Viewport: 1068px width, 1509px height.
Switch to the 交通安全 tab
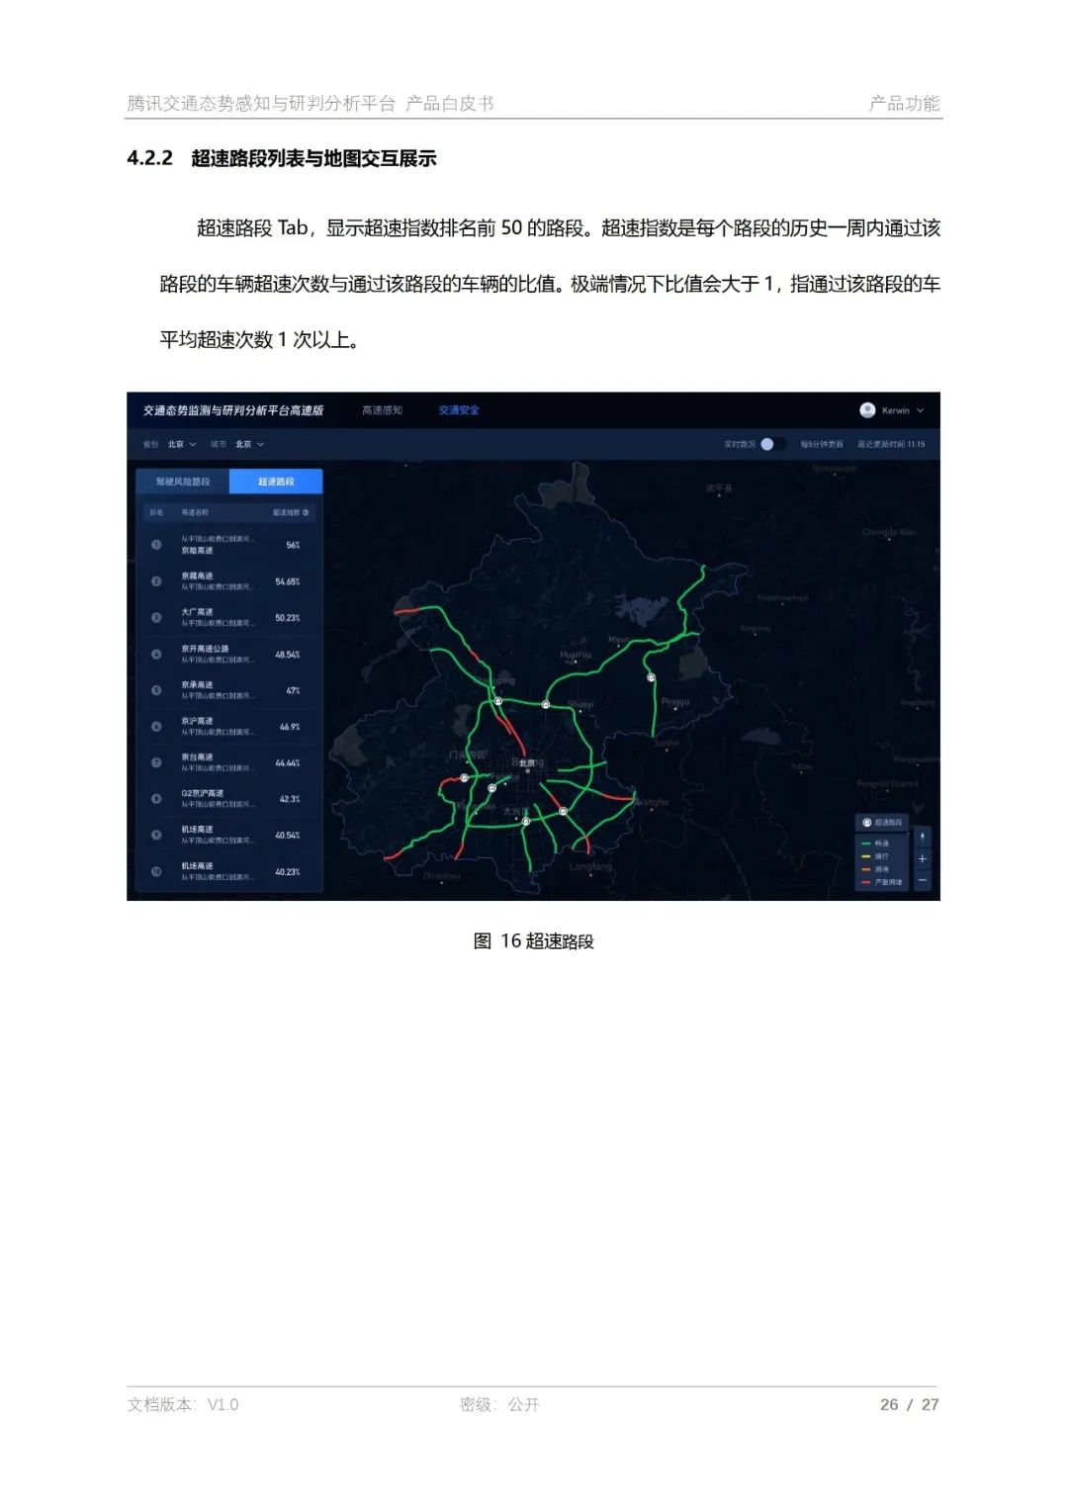point(459,410)
